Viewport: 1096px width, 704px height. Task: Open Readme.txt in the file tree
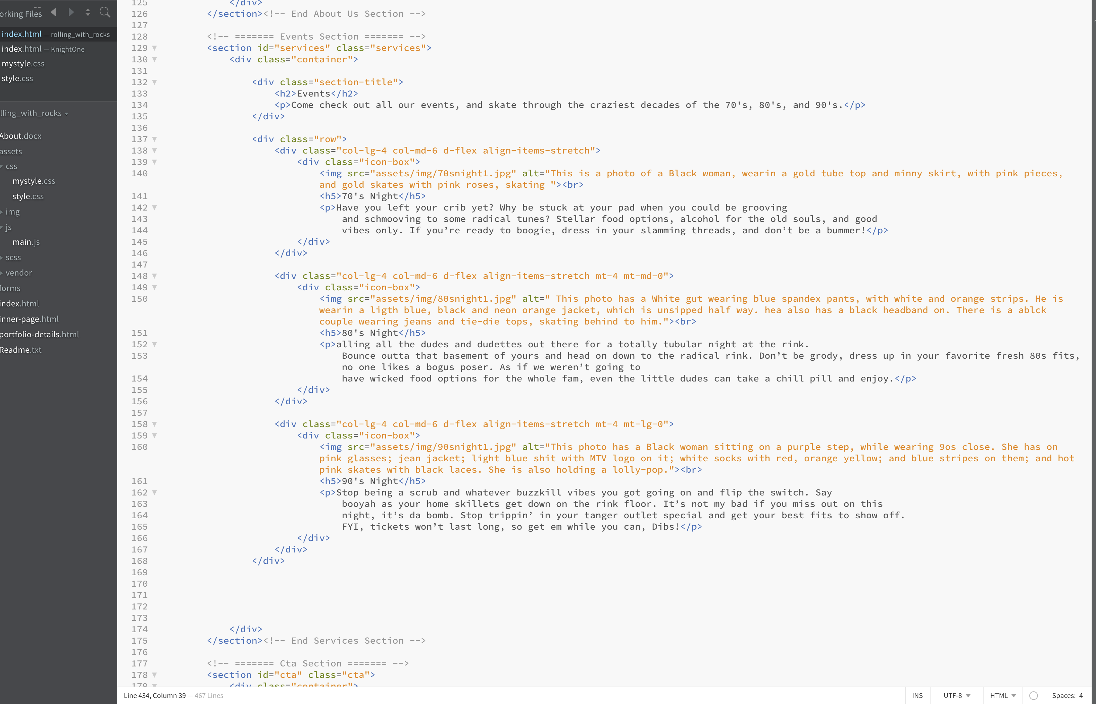click(x=21, y=350)
